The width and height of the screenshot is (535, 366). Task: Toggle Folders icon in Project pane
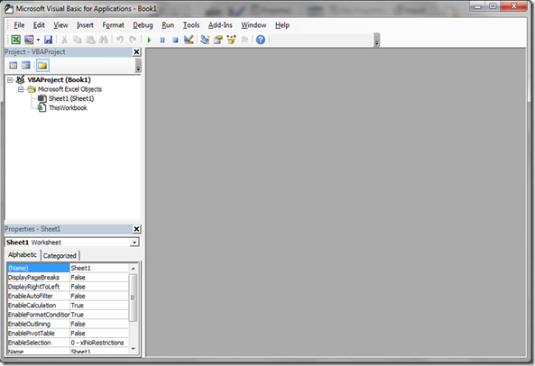tap(42, 65)
